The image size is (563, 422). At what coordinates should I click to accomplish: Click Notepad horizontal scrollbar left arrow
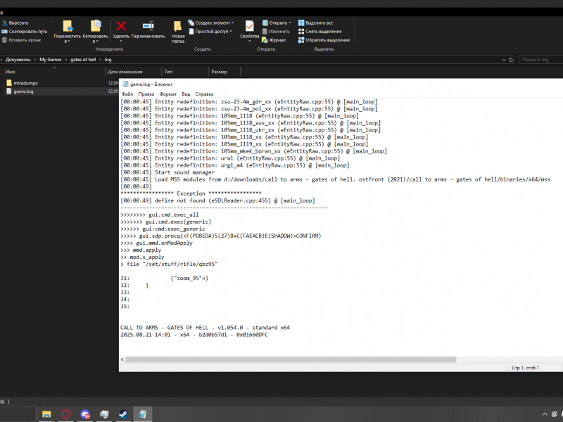pos(122,359)
